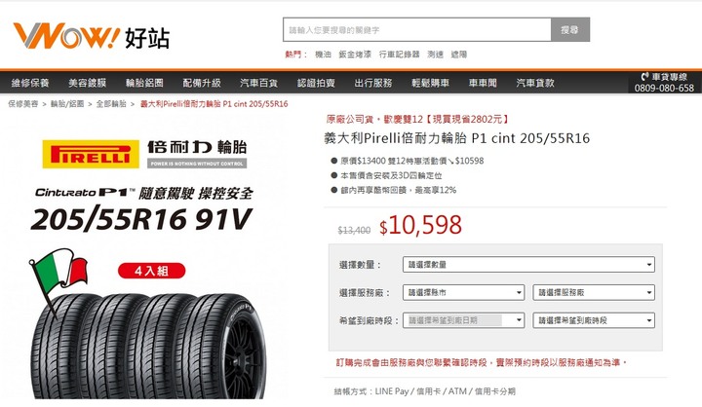The height and width of the screenshot is (407, 702).
Task: Open the 行車記錄器 hot keyword link
Action: coord(399,55)
